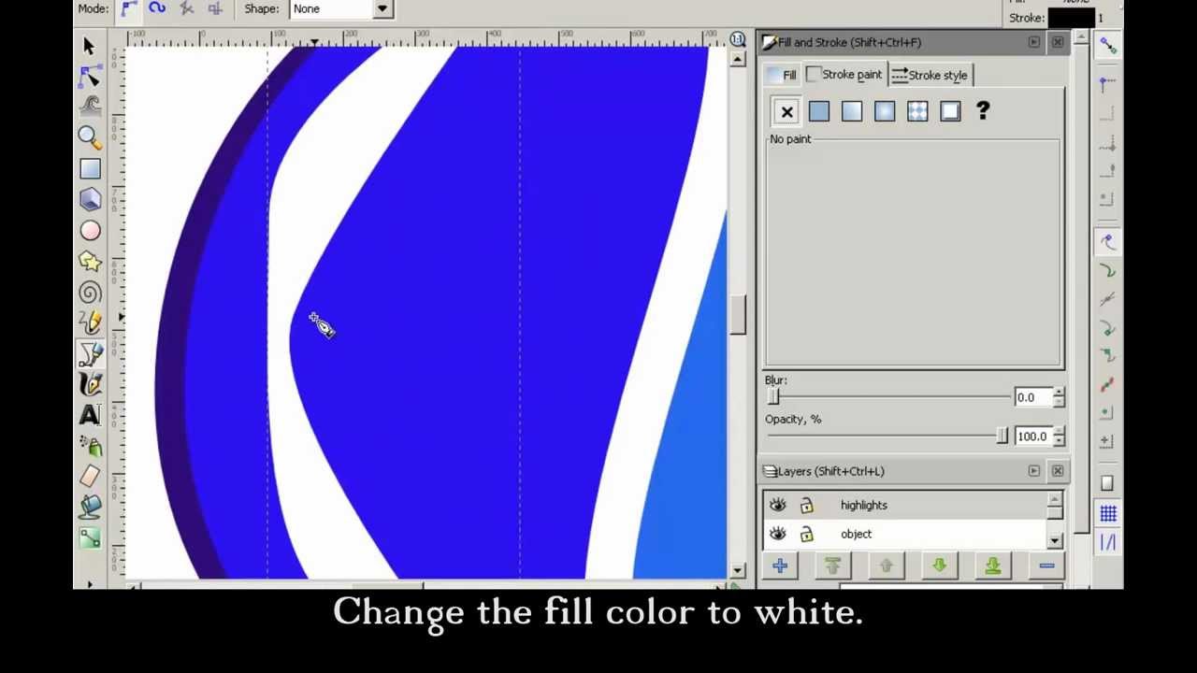Click the Blur slider handle
The width and height of the screenshot is (1197, 673).
point(773,397)
